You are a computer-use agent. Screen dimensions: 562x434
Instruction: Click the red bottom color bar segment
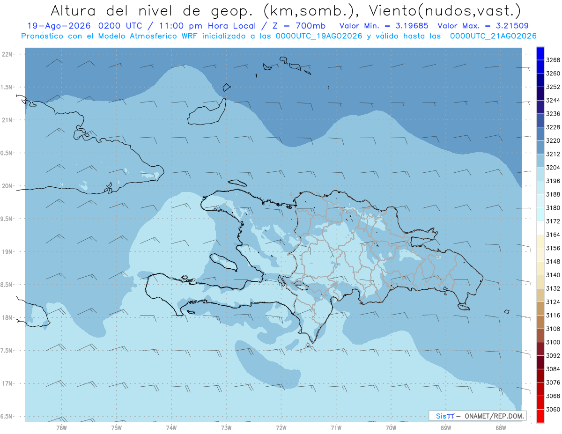pos(540,416)
